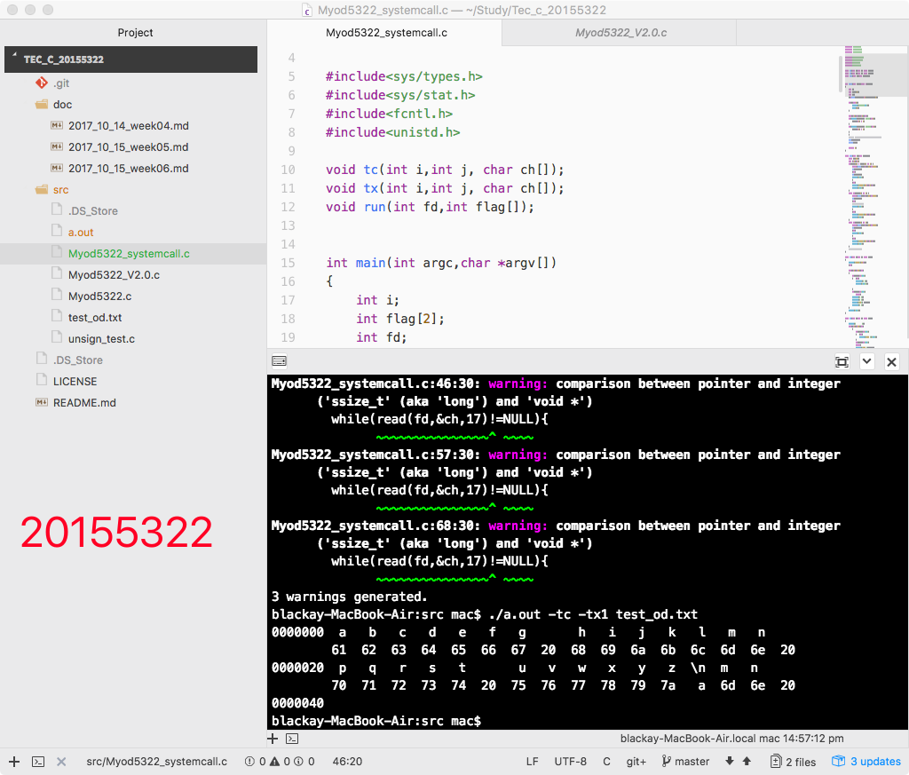Close the terminal panel
Viewport: 909px width, 775px height.
pyautogui.click(x=891, y=361)
